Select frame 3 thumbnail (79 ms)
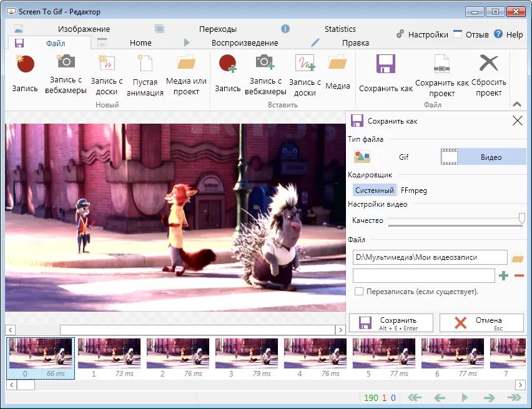This screenshot has height=409, width=532. [246, 358]
